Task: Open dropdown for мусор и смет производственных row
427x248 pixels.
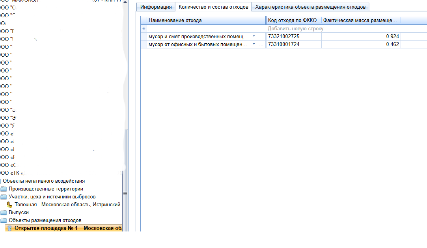Action: [x=254, y=36]
